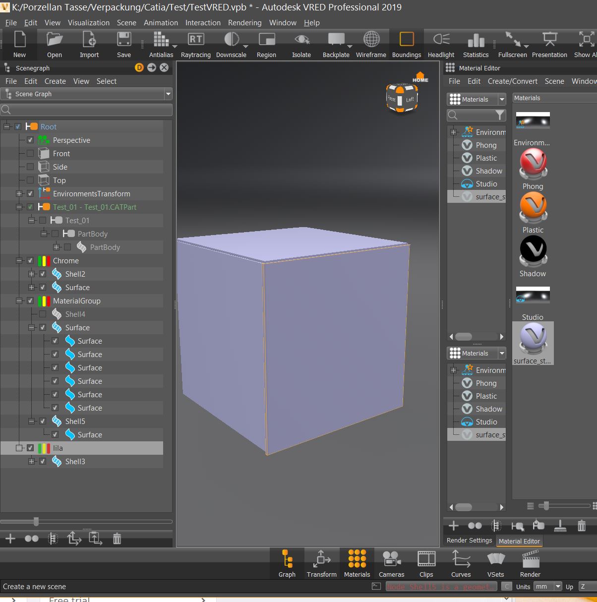Open the Units dropdown showing mm

point(547,587)
